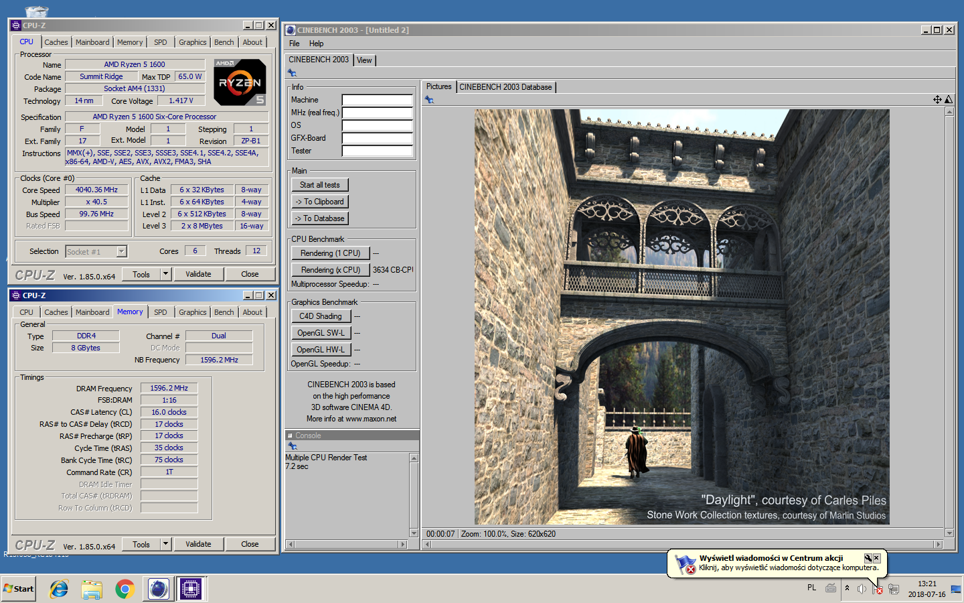The height and width of the screenshot is (603, 964).
Task: Select the Pictures tab
Action: coord(439,86)
